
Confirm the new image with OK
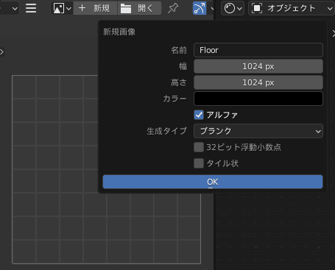[213, 182]
